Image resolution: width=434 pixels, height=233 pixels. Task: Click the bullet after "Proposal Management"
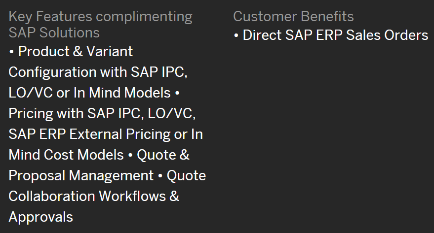click(x=160, y=176)
